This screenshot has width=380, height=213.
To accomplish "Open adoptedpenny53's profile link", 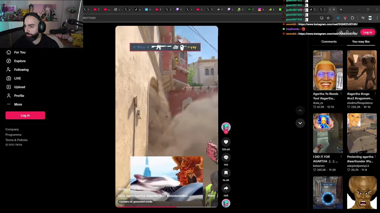I will [358, 166].
